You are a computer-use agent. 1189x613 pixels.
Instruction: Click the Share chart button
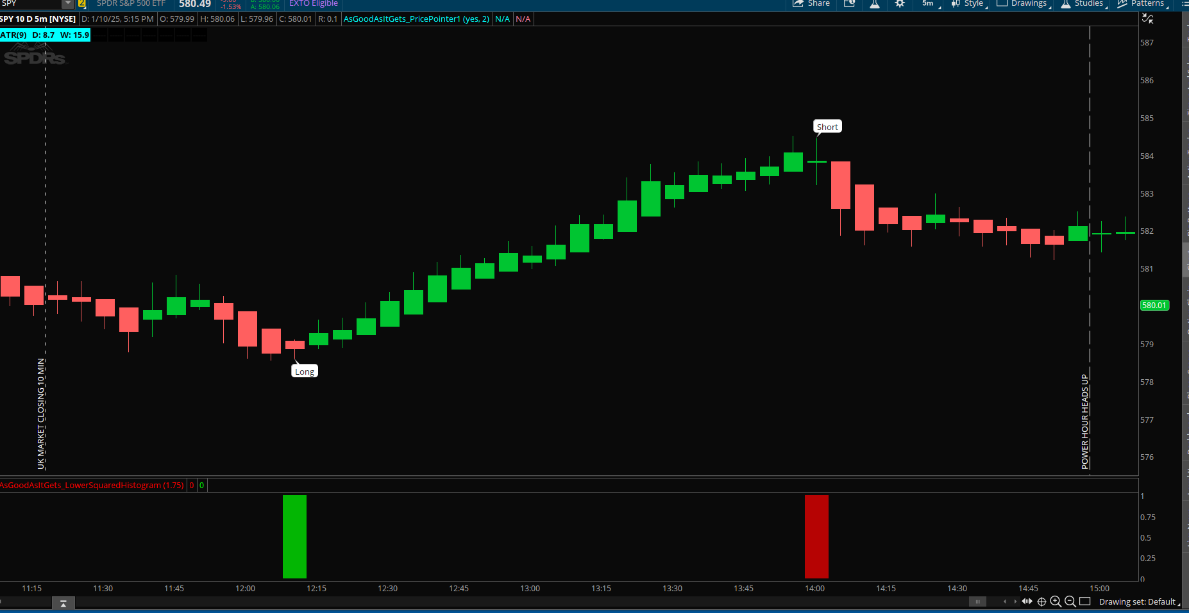tap(811, 4)
